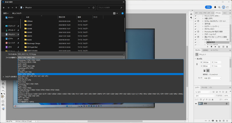
Task: Play the selected action with the play icon
Action: 215,47
